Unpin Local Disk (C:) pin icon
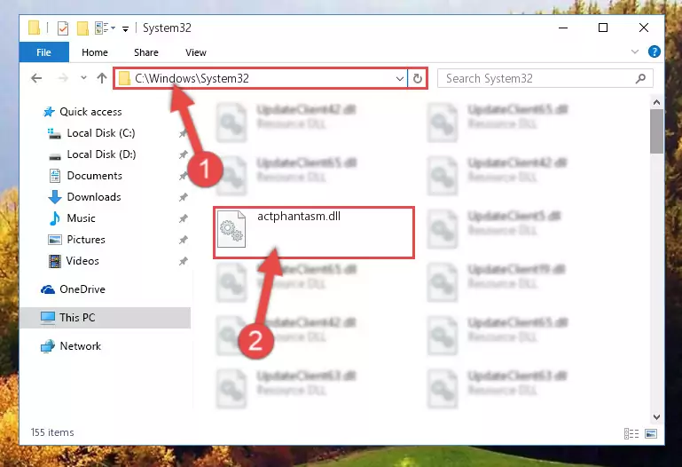Screen dimensions: 682x467 [x=183, y=133]
